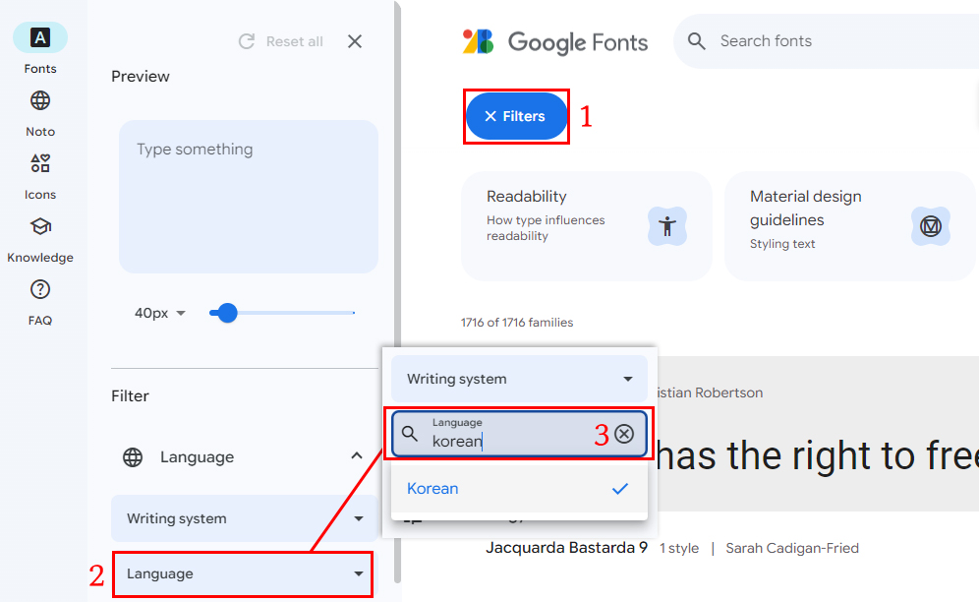Open Writing system dropdown in popup
The width and height of the screenshot is (979, 602).
[519, 379]
